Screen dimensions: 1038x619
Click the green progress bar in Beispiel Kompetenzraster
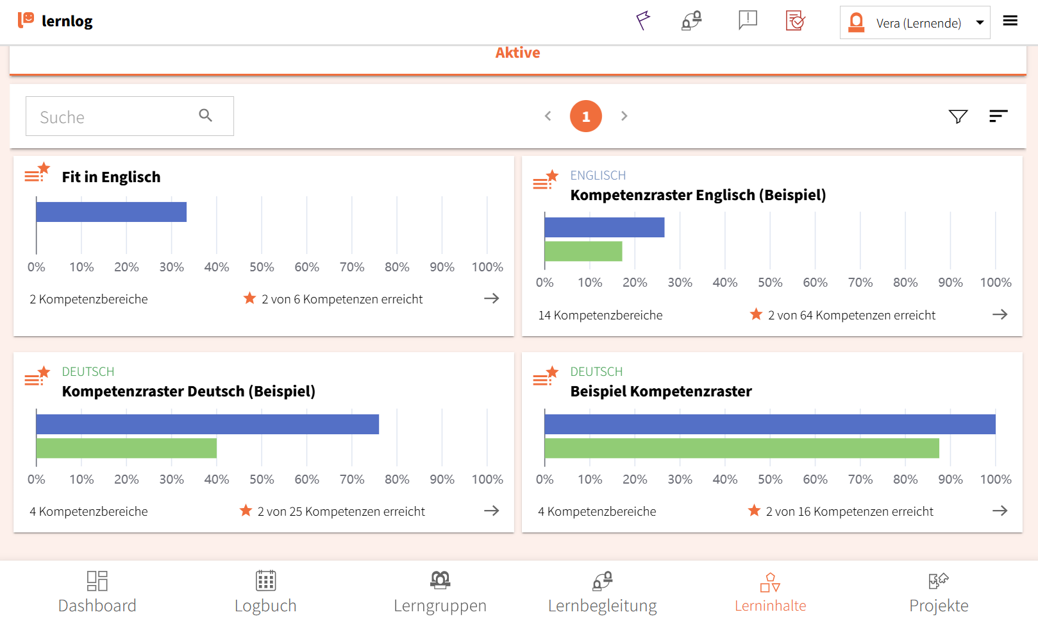pos(741,448)
